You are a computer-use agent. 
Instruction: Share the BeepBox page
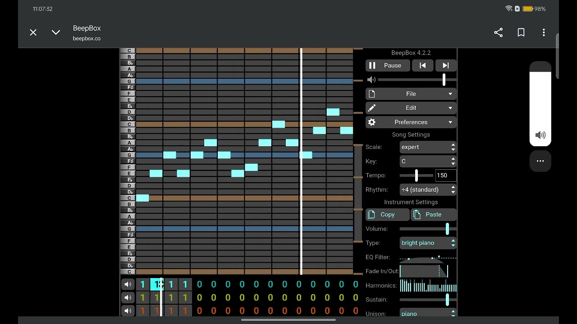click(498, 32)
